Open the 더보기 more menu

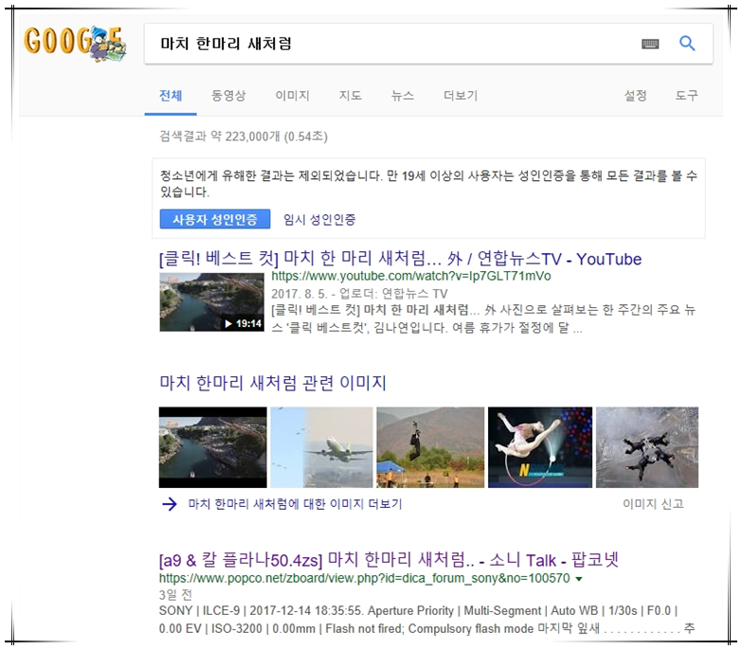coord(461,96)
